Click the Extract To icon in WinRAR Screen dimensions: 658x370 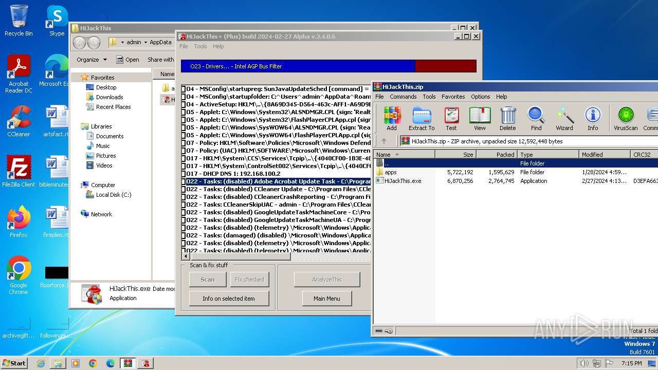(x=422, y=119)
